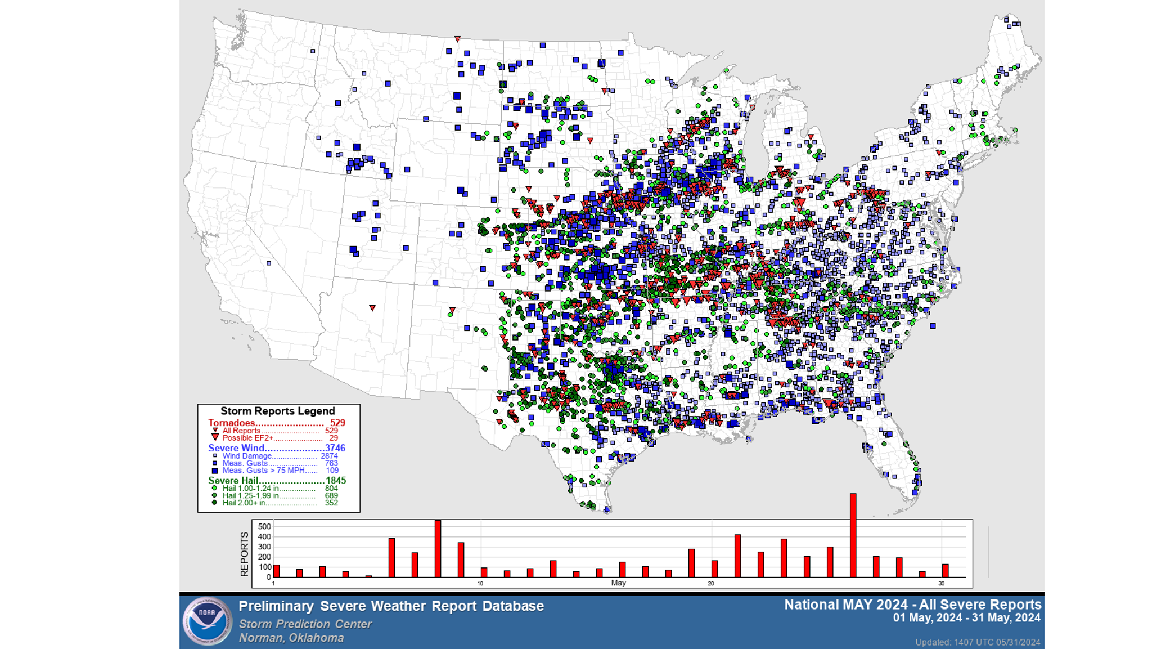Expand the Storm Reports Legend panel
1152x649 pixels.
(278, 411)
